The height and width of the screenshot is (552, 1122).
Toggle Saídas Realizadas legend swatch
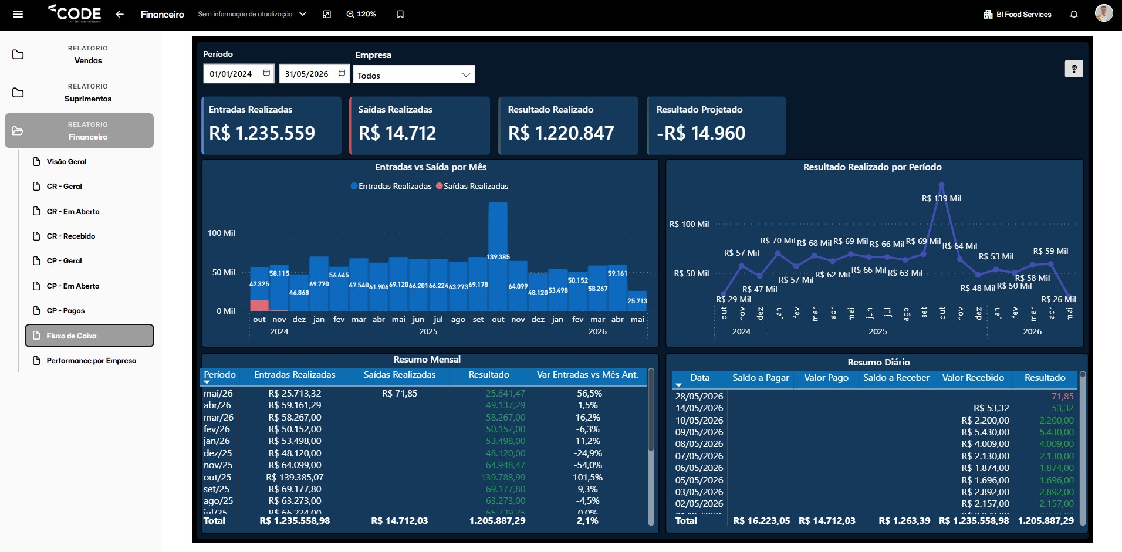(440, 186)
